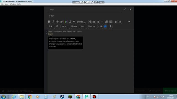Viewport: 177px width, 99px height.
Task: Insert collapsed whitespace braces {}
Action: point(116,22)
